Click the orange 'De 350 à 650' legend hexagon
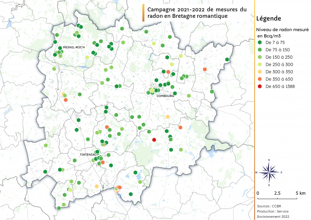 click(259, 79)
